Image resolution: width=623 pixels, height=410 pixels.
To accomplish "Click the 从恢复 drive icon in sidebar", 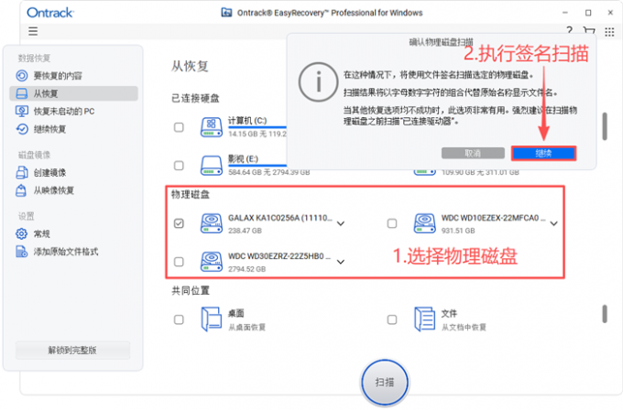I will click(22, 93).
